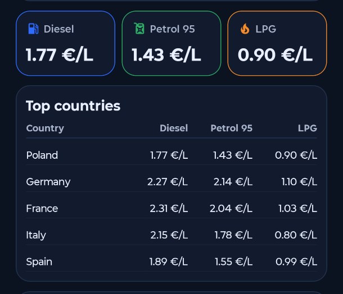Select the LPG price card
343x294 pixels.
coord(277,43)
